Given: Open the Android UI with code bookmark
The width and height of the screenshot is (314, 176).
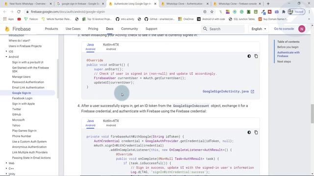Looking at the screenshot, I should (x=211, y=19).
